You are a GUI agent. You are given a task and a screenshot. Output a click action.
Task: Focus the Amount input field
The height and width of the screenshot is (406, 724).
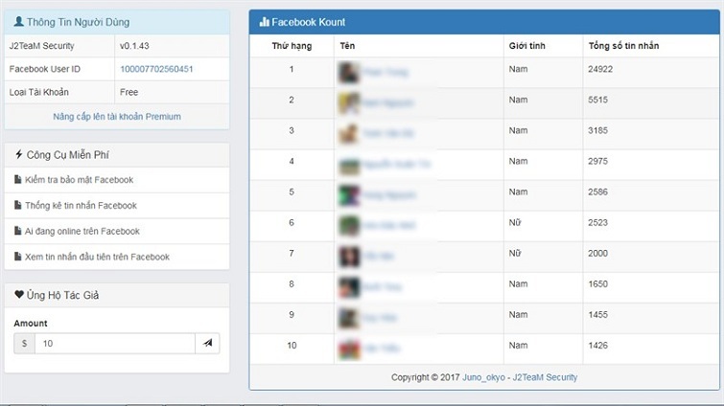tap(114, 343)
